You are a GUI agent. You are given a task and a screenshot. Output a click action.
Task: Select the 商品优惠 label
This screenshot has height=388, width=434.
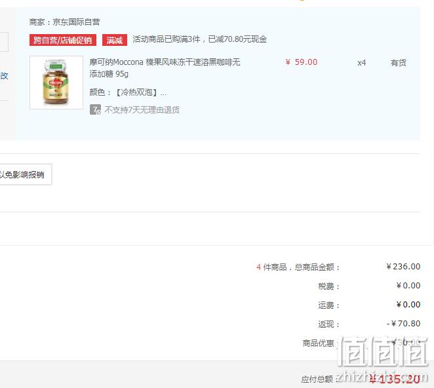pos(319,343)
